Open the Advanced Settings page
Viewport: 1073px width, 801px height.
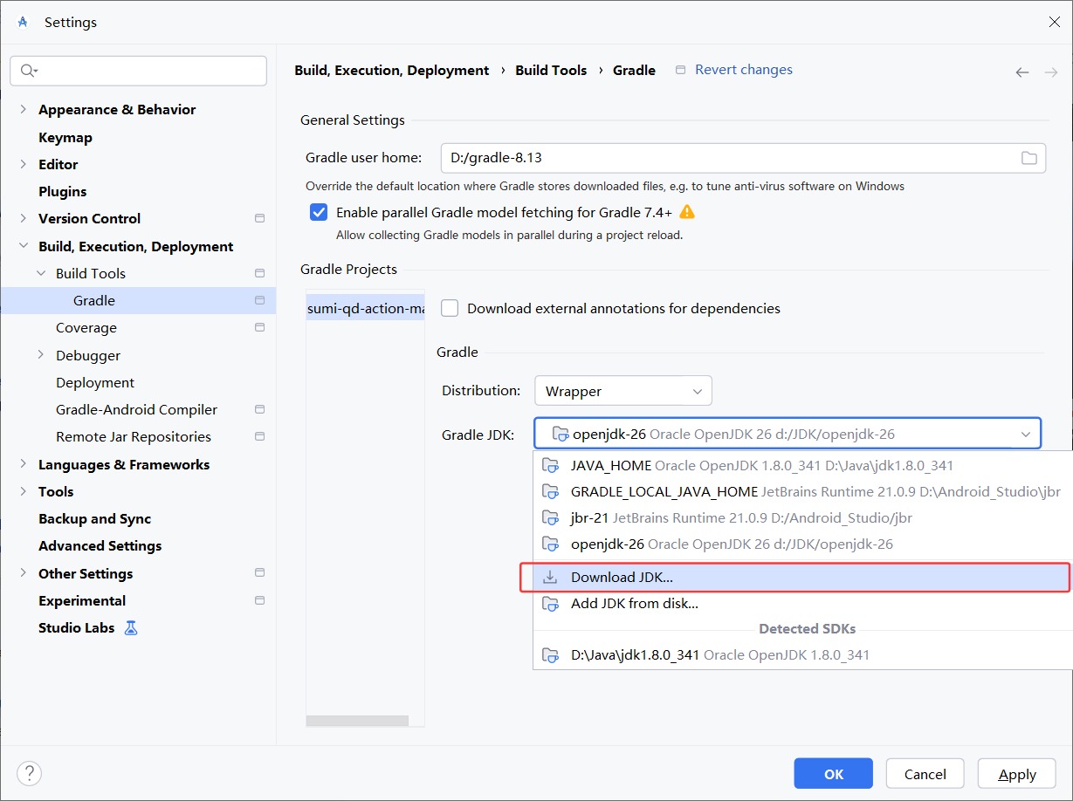pos(100,545)
